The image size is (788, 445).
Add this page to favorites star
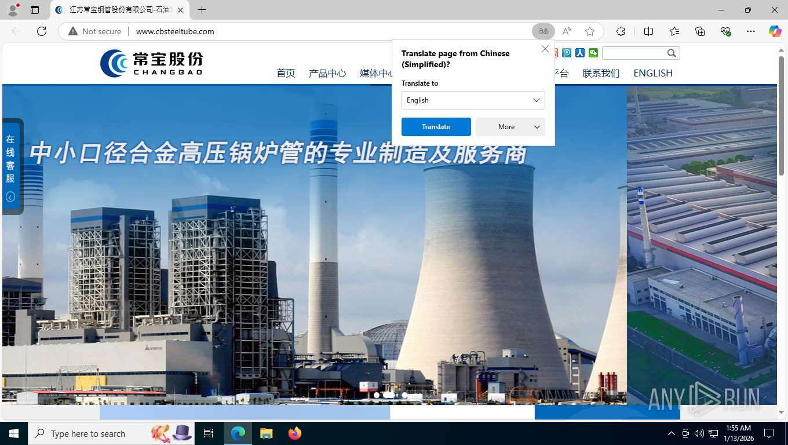(x=590, y=31)
